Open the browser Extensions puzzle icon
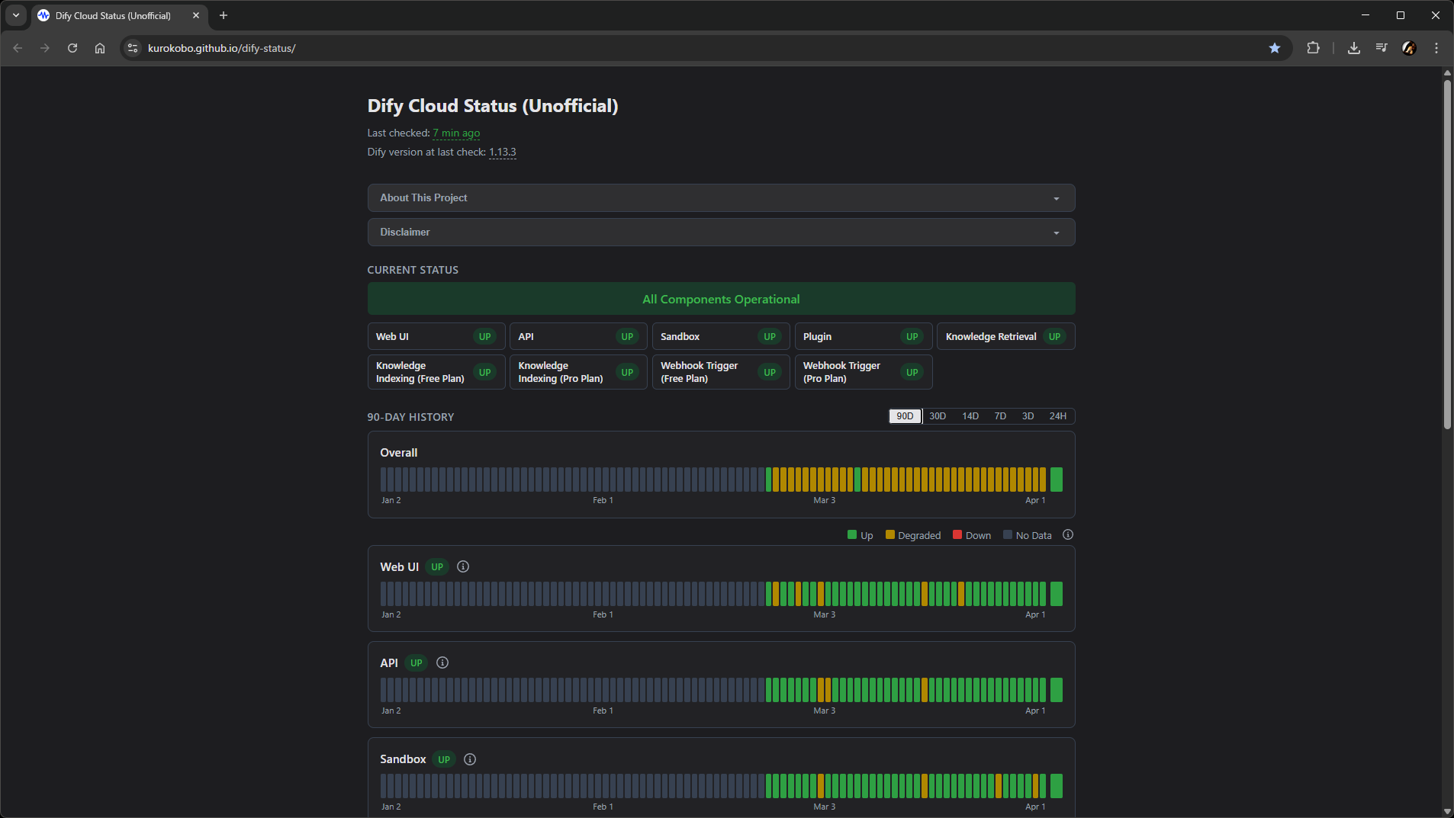Viewport: 1454px width, 818px height. (x=1313, y=48)
